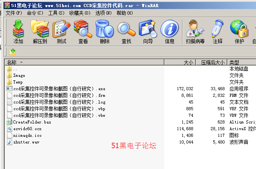Screen dimensions: 256x169
Task: Select the .vbp file's icon
Action: click(9, 109)
